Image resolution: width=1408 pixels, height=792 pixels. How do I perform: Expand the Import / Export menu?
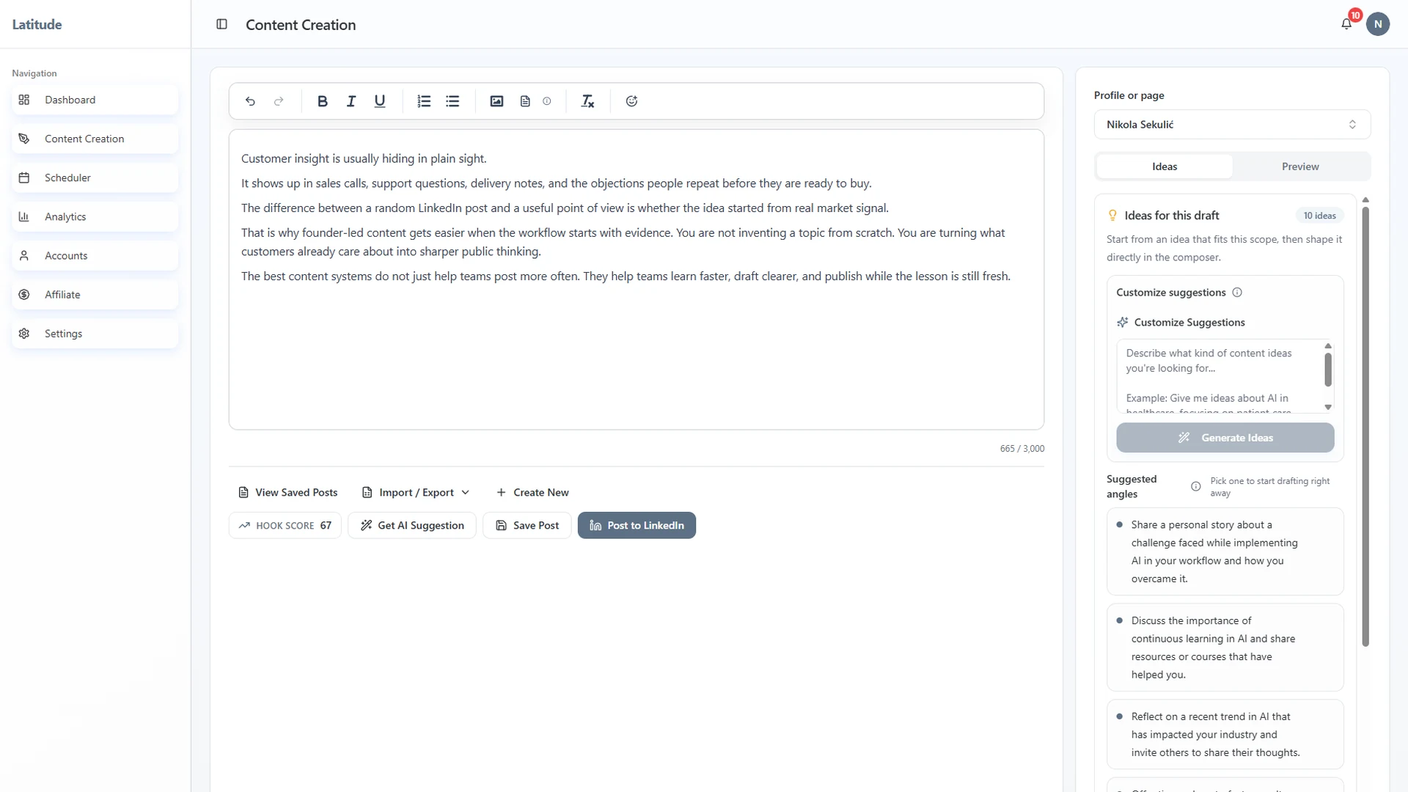[x=416, y=492]
